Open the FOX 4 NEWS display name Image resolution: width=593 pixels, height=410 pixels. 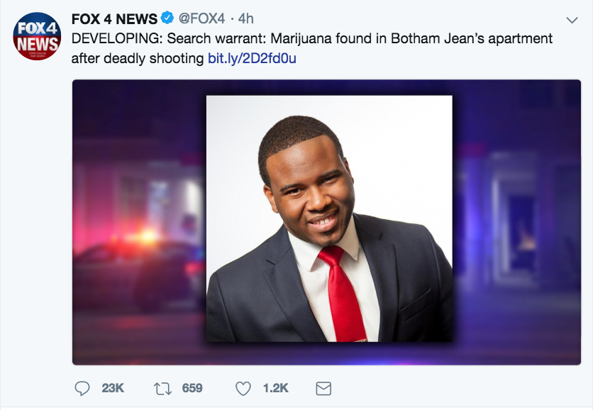114,18
